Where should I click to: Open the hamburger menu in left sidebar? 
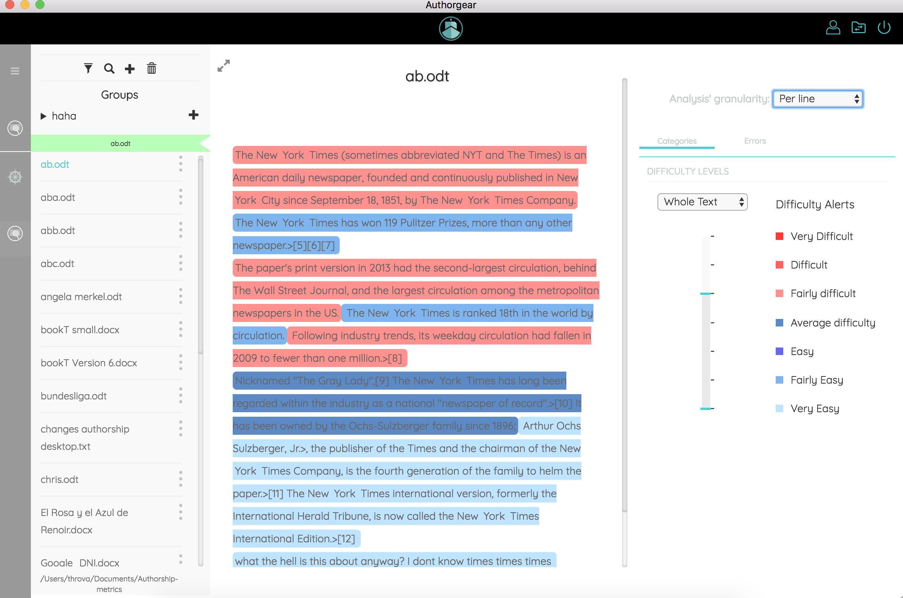15,71
